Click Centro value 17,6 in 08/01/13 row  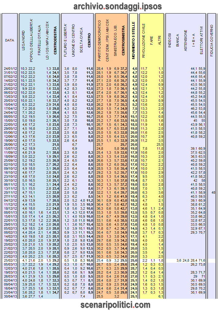pyautogui.click(x=90, y=212)
